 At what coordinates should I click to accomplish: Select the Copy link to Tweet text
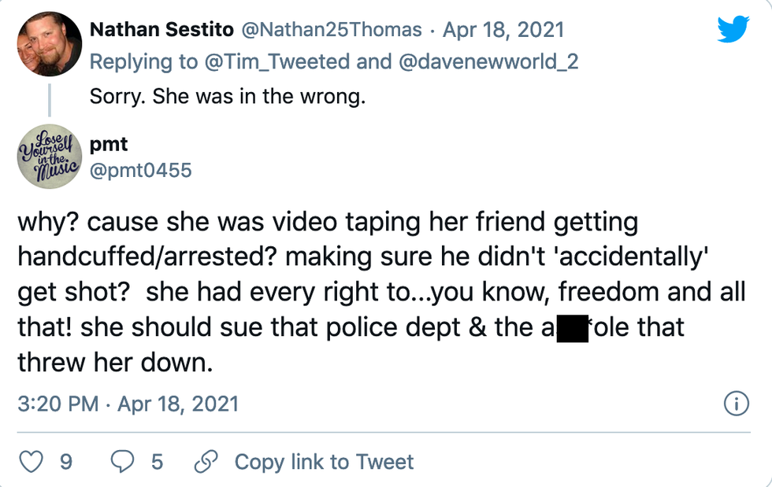pos(324,461)
